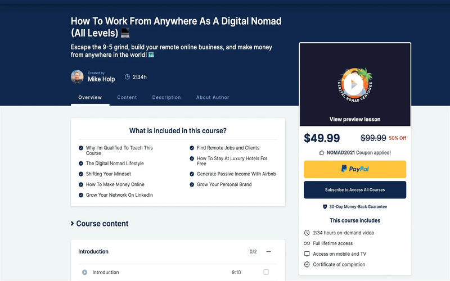Click checkmark beside Grow Your Personal Brand
Screen dimensions: 450x281
192,184
